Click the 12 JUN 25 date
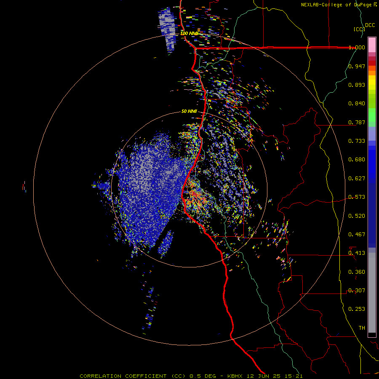379x379 pixels. click(x=264, y=376)
